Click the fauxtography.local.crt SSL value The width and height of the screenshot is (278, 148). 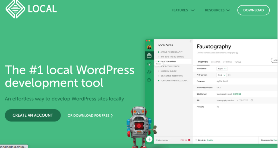coord(225,100)
